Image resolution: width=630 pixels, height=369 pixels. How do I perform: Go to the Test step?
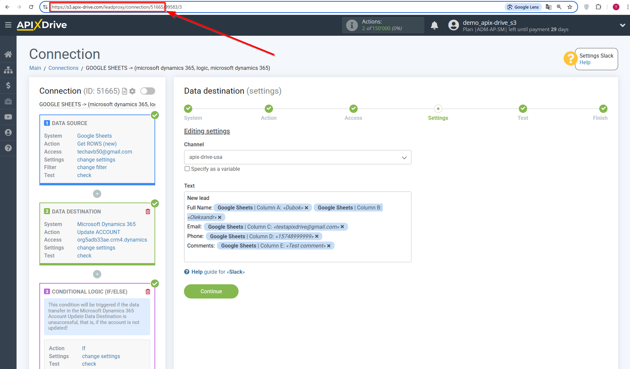click(523, 109)
